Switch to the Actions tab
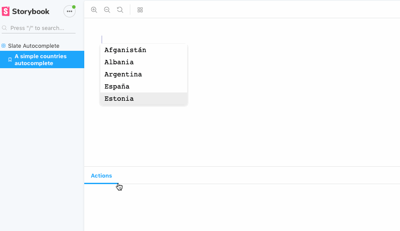This screenshot has width=400, height=231. point(101,176)
